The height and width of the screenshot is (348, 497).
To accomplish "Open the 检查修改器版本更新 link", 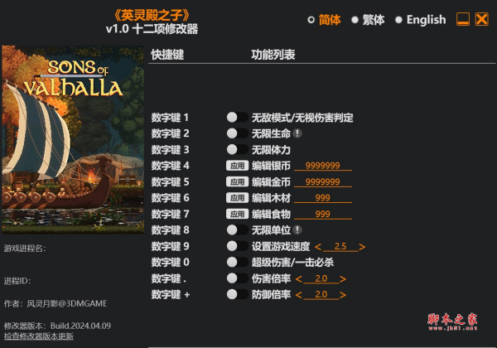I will click(39, 336).
